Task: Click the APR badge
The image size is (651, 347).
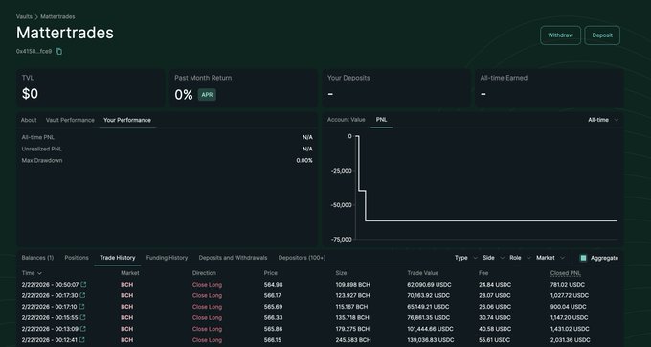Action: [x=207, y=95]
